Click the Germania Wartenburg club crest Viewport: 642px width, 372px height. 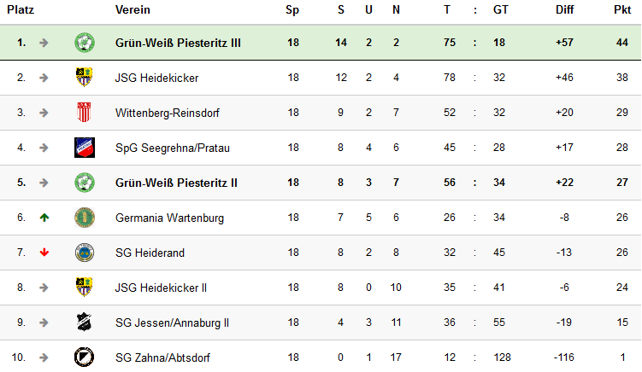[x=85, y=218]
